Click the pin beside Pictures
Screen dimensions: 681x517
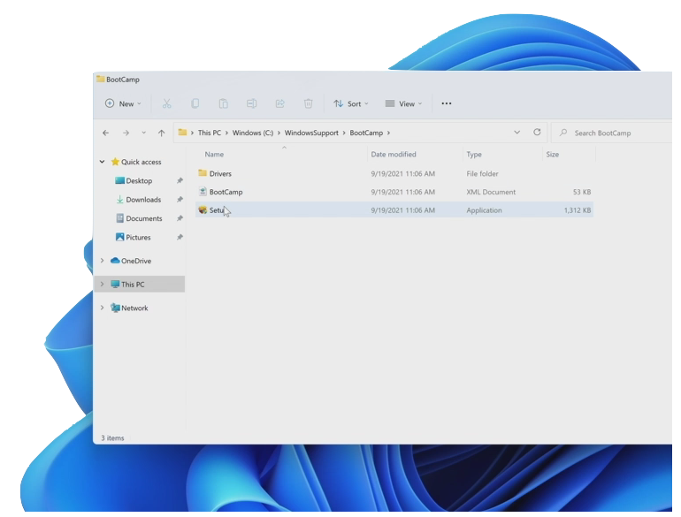(x=180, y=238)
